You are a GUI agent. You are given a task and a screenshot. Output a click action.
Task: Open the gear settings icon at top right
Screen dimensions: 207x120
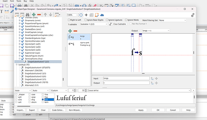(x=192, y=15)
